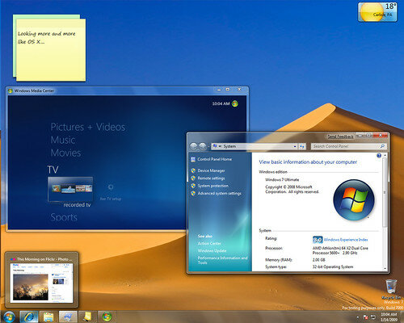Screen dimensions: 404x323
Task: Open Remote settings link
Action: point(211,178)
